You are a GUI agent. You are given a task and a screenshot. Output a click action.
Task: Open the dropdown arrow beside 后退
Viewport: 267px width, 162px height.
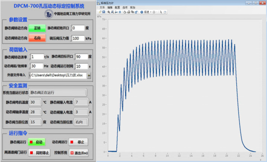coord(151,12)
